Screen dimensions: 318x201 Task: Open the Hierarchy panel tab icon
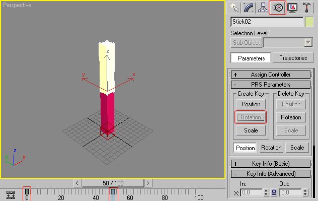click(263, 8)
